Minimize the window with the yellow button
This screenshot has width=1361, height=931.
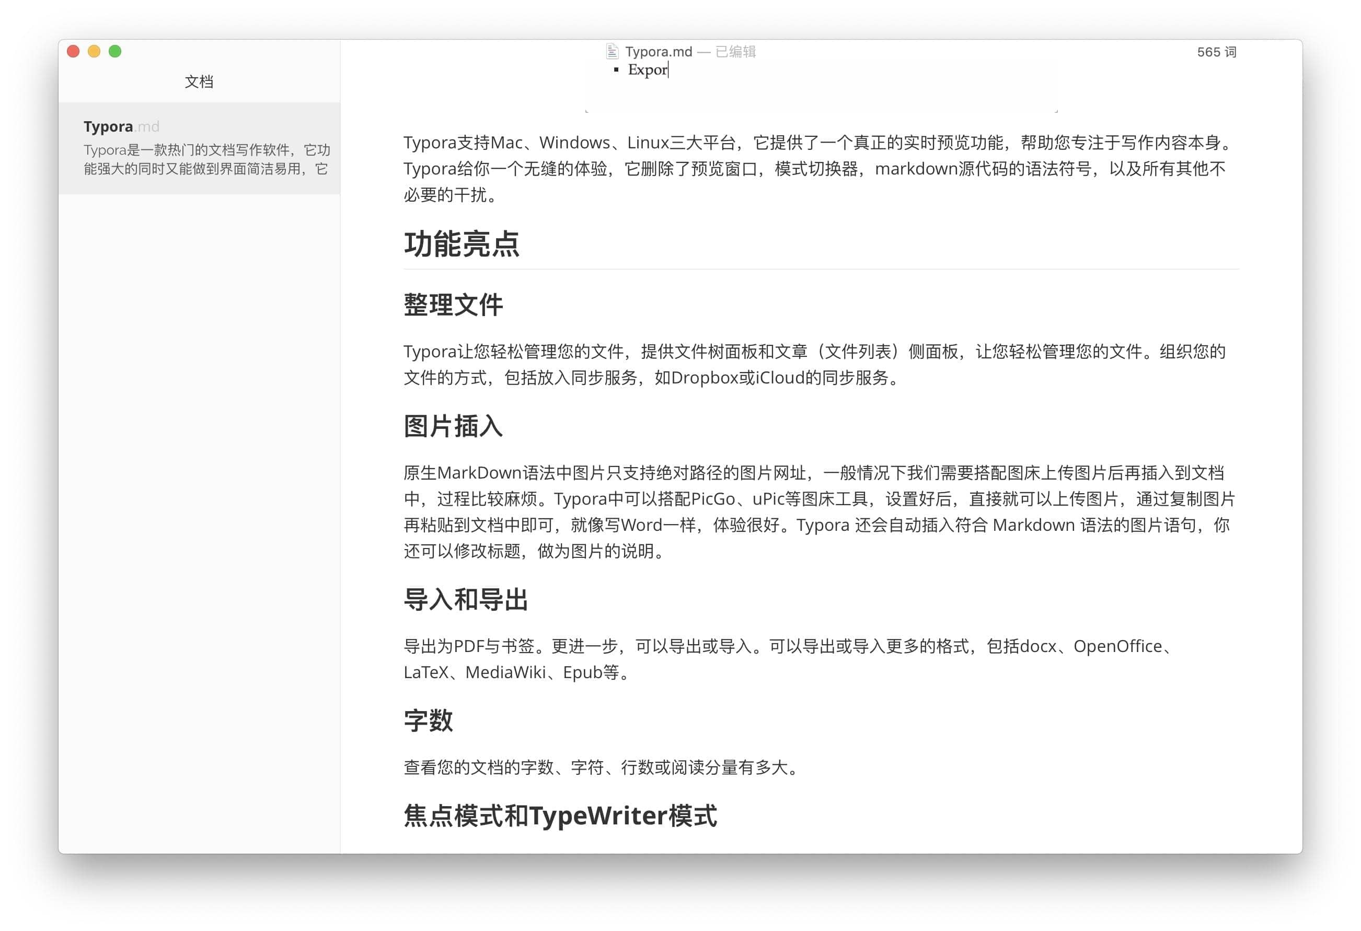coord(94,52)
